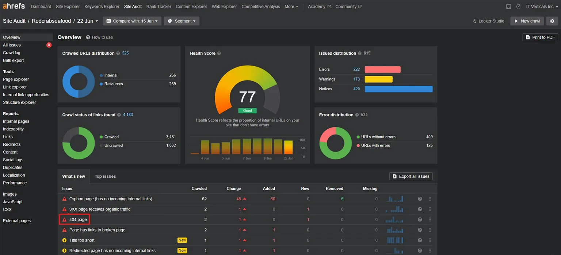This screenshot has height=255, width=561.
Task: Click the gauge icon beside IT Verticals
Action: point(519,7)
